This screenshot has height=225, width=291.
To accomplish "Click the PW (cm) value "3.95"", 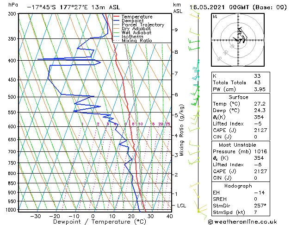I will click(260, 89).
